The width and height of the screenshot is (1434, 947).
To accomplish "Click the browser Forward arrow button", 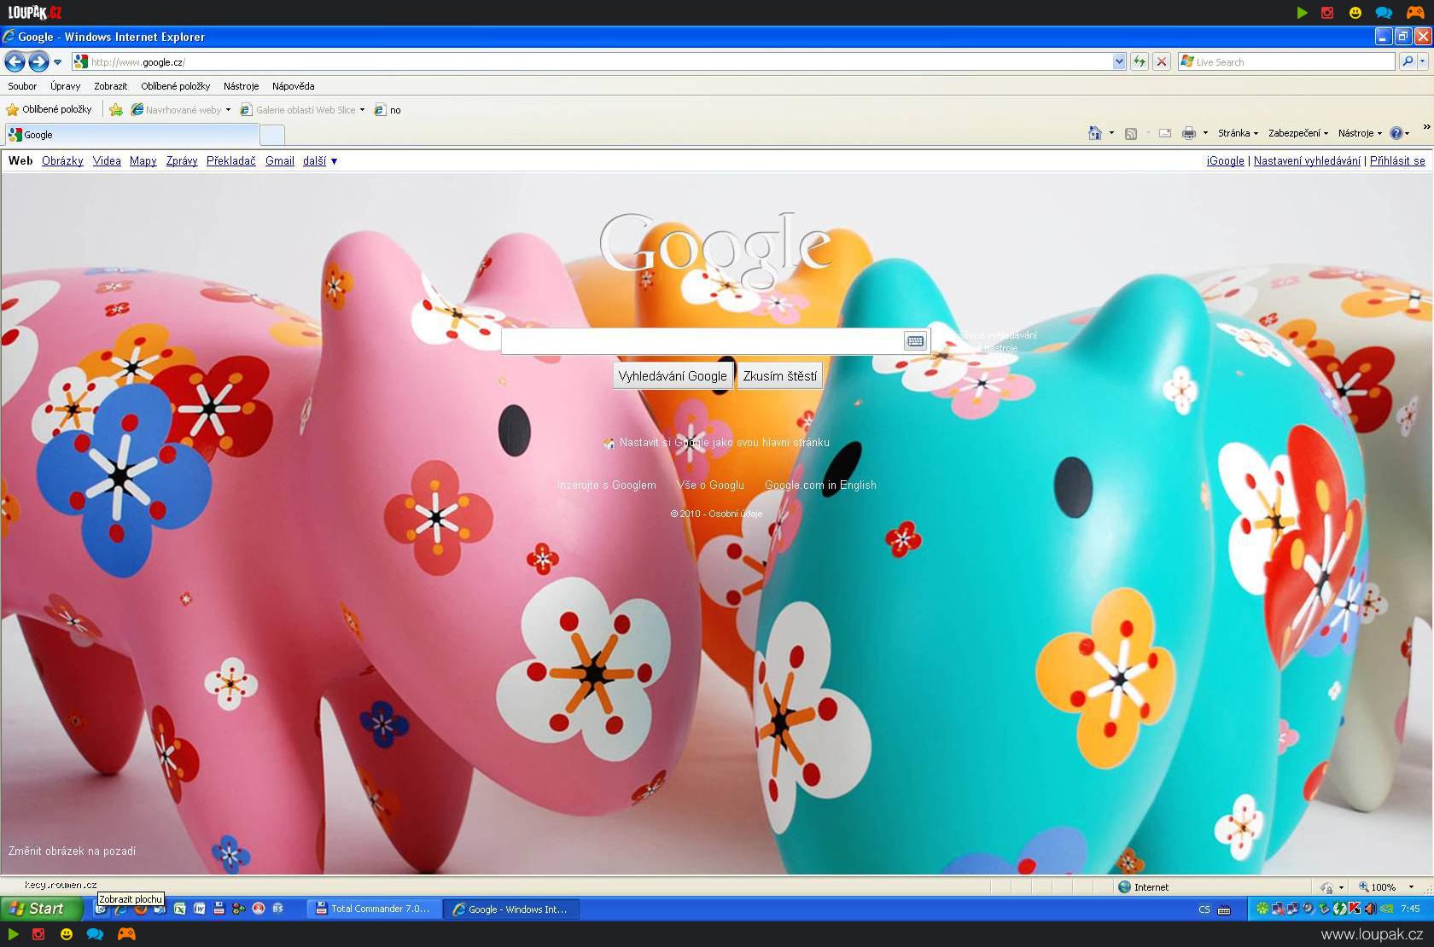I will click(x=38, y=61).
